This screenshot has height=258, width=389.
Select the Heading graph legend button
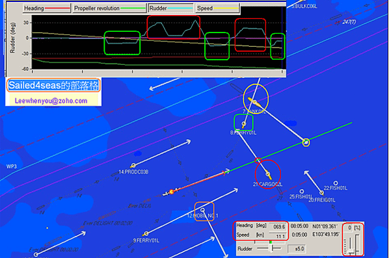click(47, 8)
